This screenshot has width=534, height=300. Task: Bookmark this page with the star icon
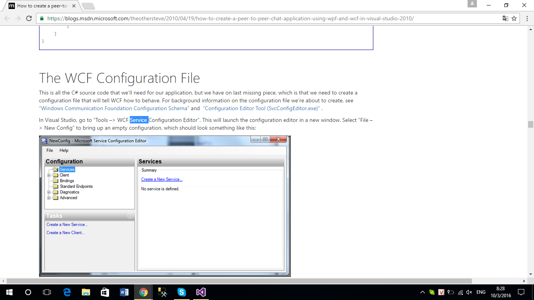[514, 18]
